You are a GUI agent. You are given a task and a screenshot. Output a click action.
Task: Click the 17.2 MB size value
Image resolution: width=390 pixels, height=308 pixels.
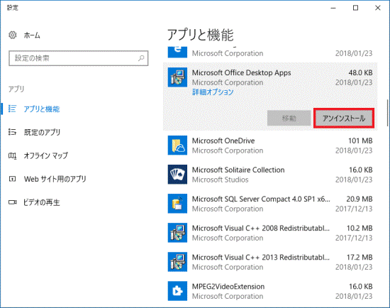pos(360,257)
